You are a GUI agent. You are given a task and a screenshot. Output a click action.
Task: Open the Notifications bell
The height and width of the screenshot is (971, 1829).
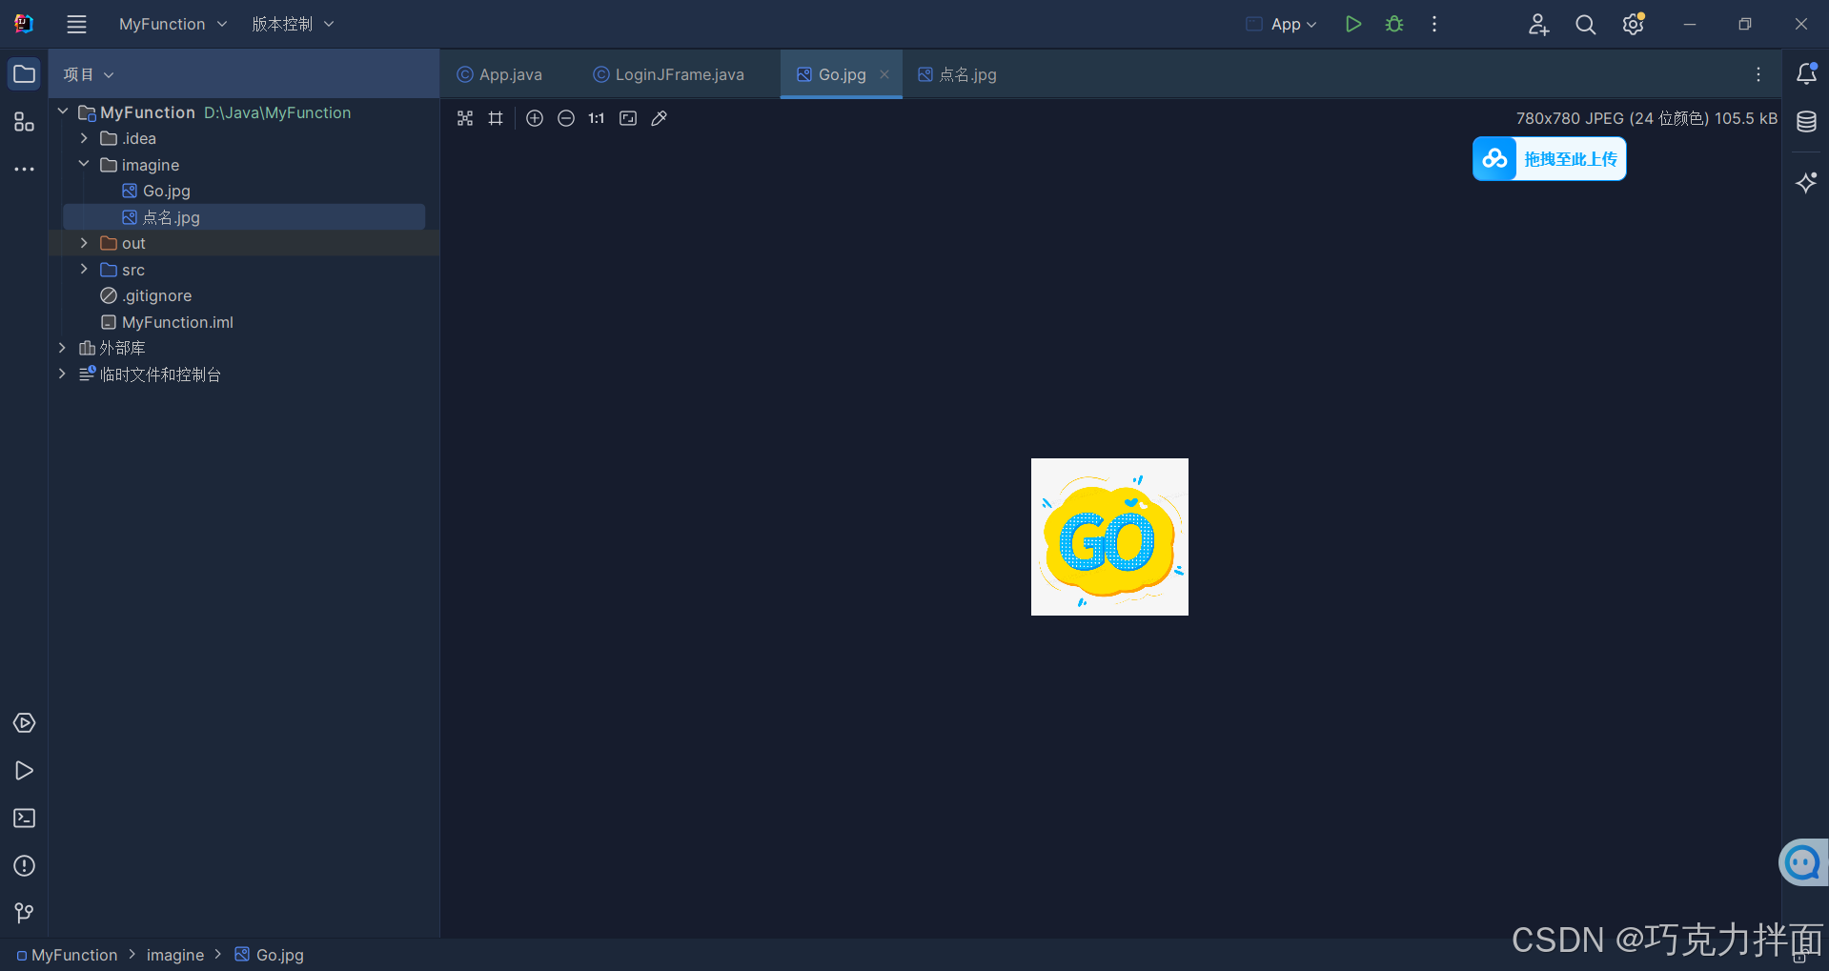tap(1806, 73)
